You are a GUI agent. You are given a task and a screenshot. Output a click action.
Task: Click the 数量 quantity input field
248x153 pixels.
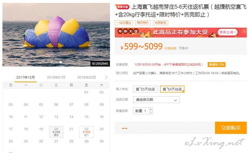tap(141, 111)
